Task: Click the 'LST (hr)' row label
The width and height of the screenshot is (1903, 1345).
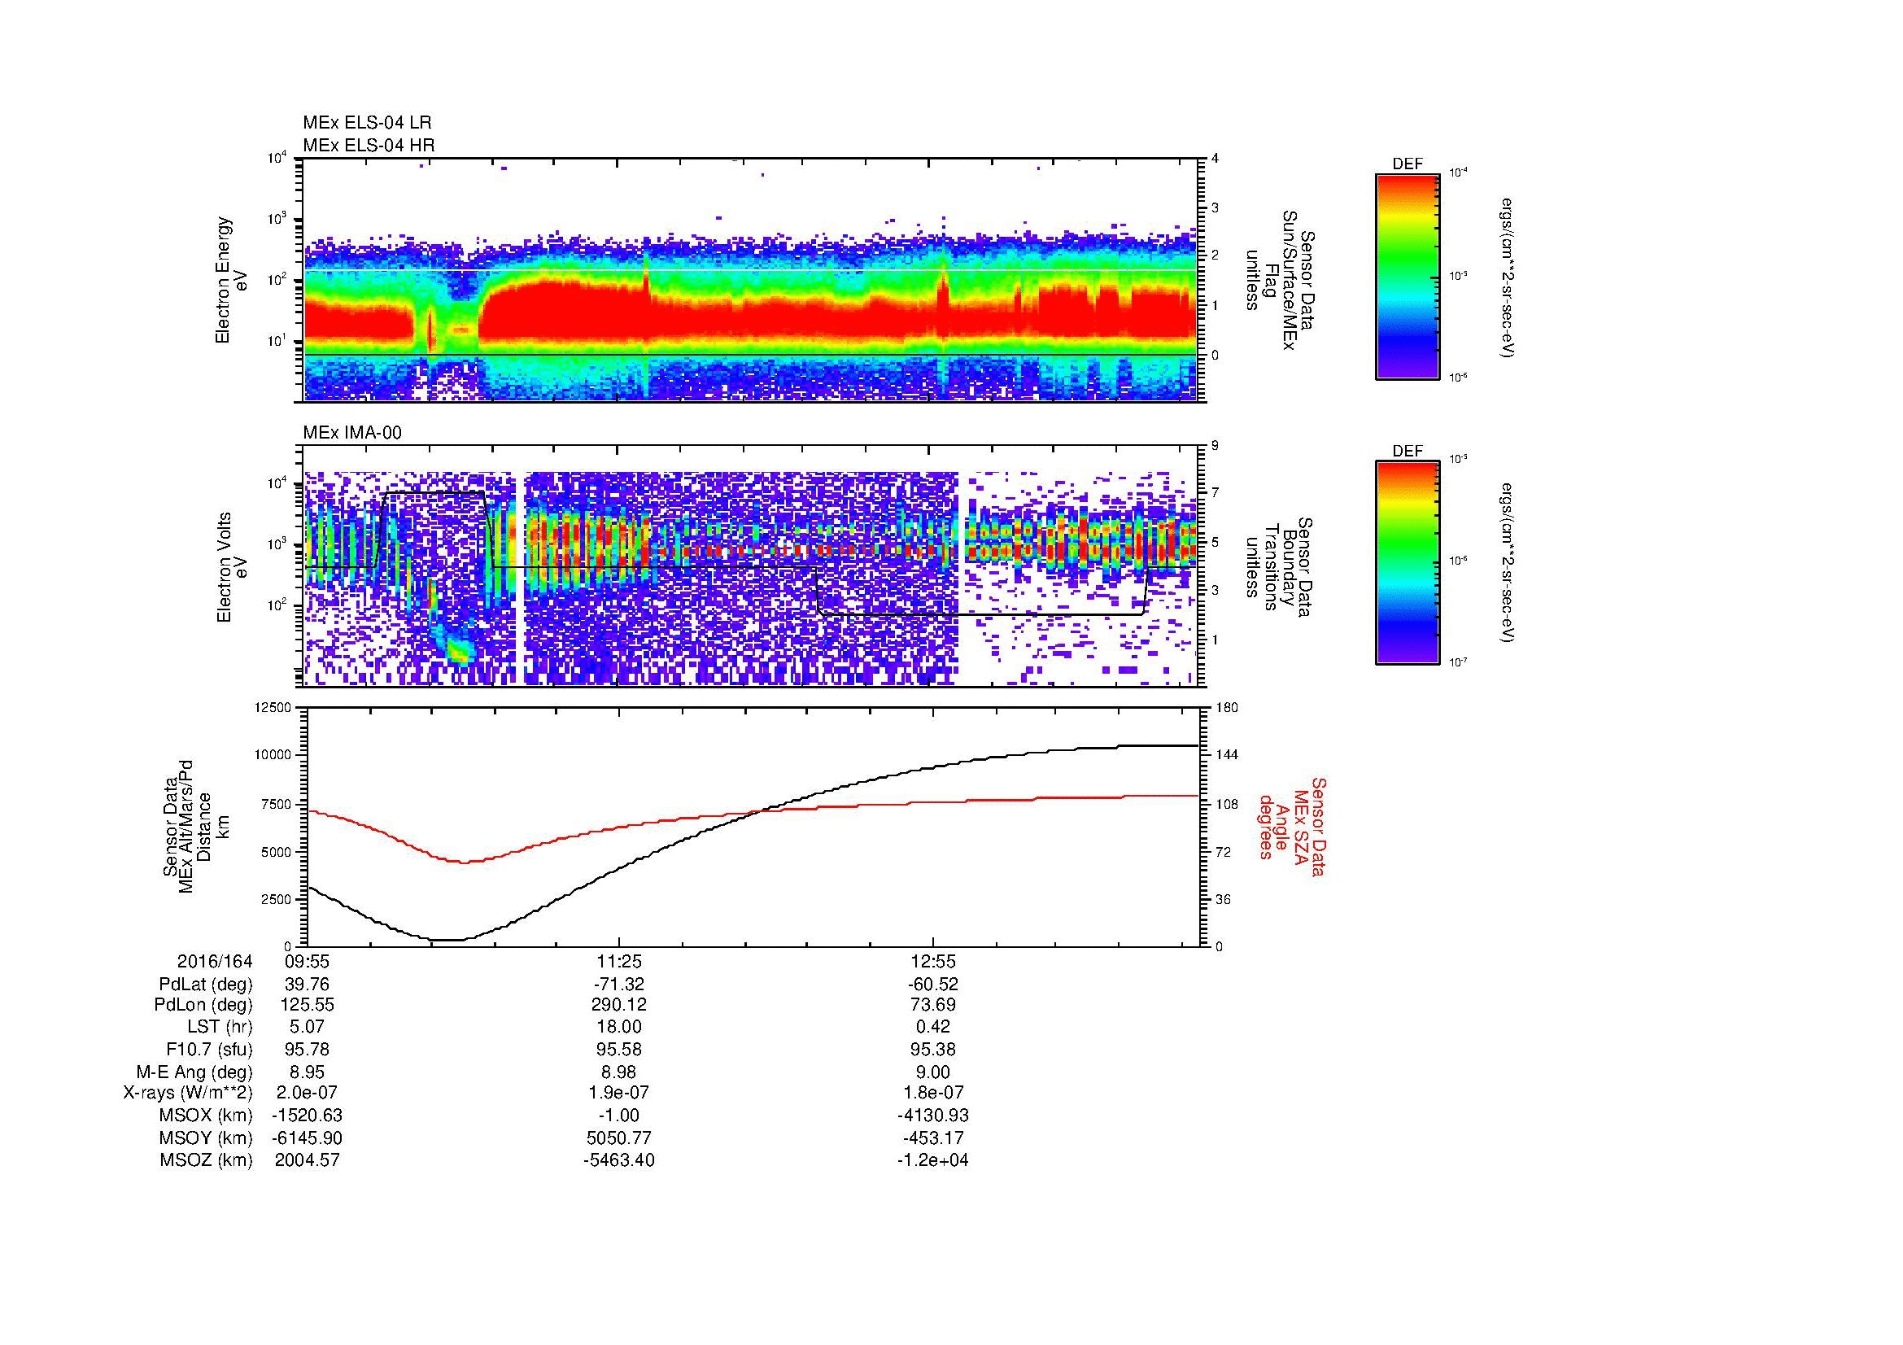Action: (220, 1028)
